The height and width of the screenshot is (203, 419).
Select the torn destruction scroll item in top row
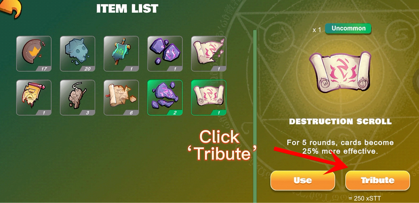click(x=209, y=54)
